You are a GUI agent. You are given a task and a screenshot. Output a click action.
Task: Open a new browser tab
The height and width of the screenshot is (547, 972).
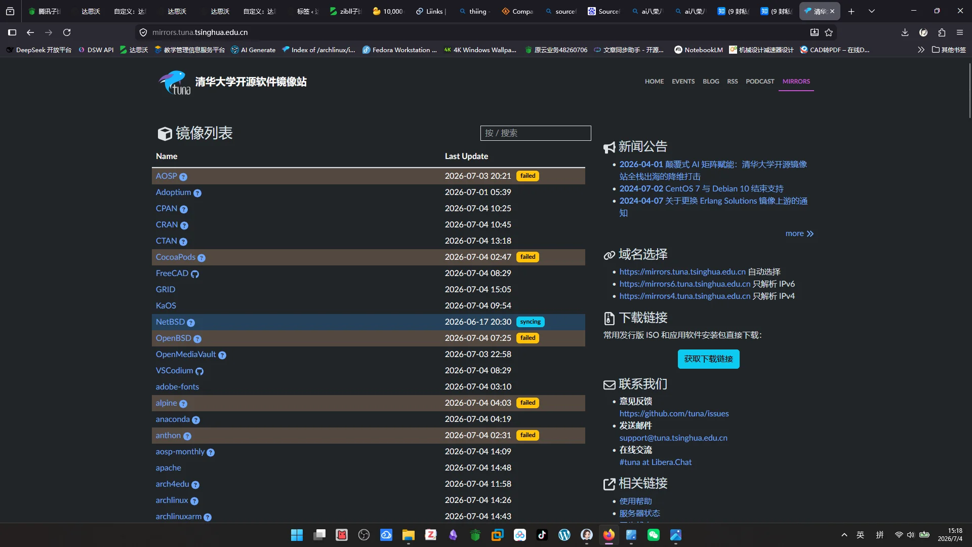pyautogui.click(x=852, y=11)
